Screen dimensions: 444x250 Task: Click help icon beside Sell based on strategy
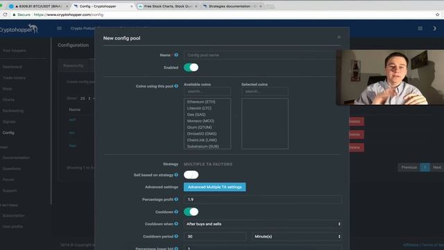click(176, 174)
